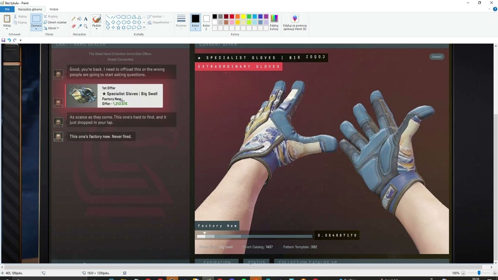Choose the oval shape in Kształty gallery

click(118, 17)
